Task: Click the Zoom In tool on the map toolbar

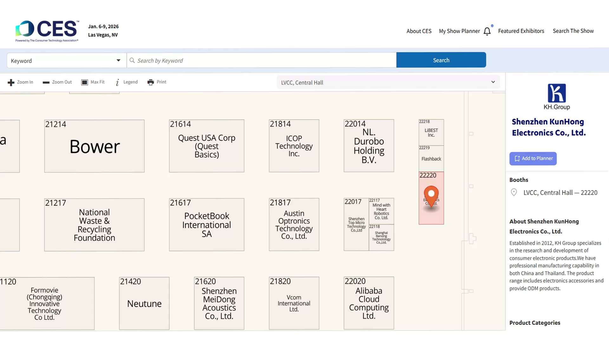Action: pos(20,82)
